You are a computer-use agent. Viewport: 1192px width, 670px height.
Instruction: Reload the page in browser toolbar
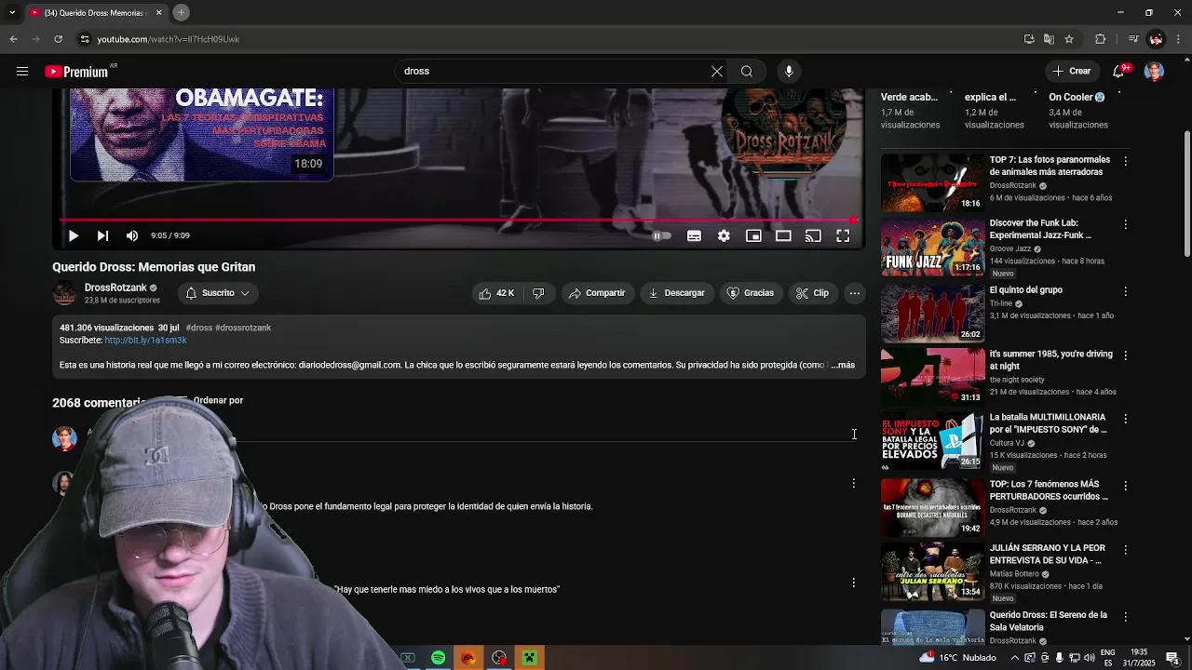[x=58, y=39]
